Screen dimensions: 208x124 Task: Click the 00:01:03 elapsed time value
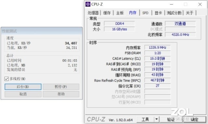[70, 61]
